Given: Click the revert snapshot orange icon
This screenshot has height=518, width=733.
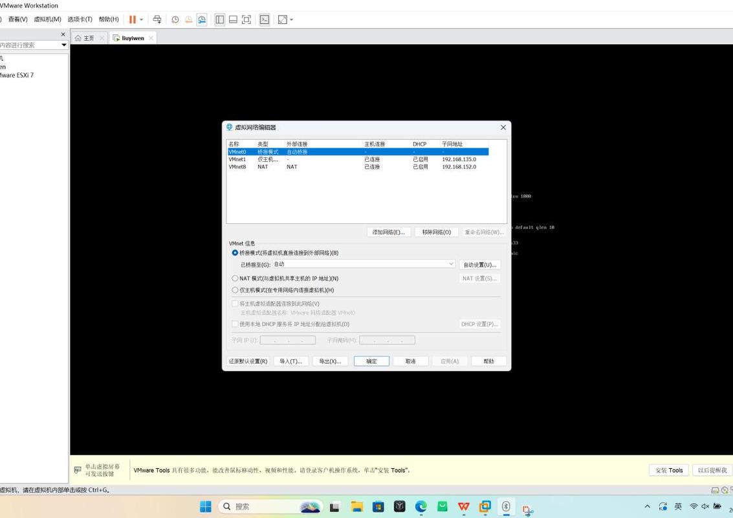Looking at the screenshot, I should pyautogui.click(x=188, y=19).
